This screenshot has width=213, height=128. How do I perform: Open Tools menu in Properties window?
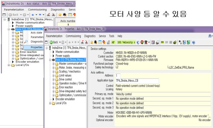112,36
